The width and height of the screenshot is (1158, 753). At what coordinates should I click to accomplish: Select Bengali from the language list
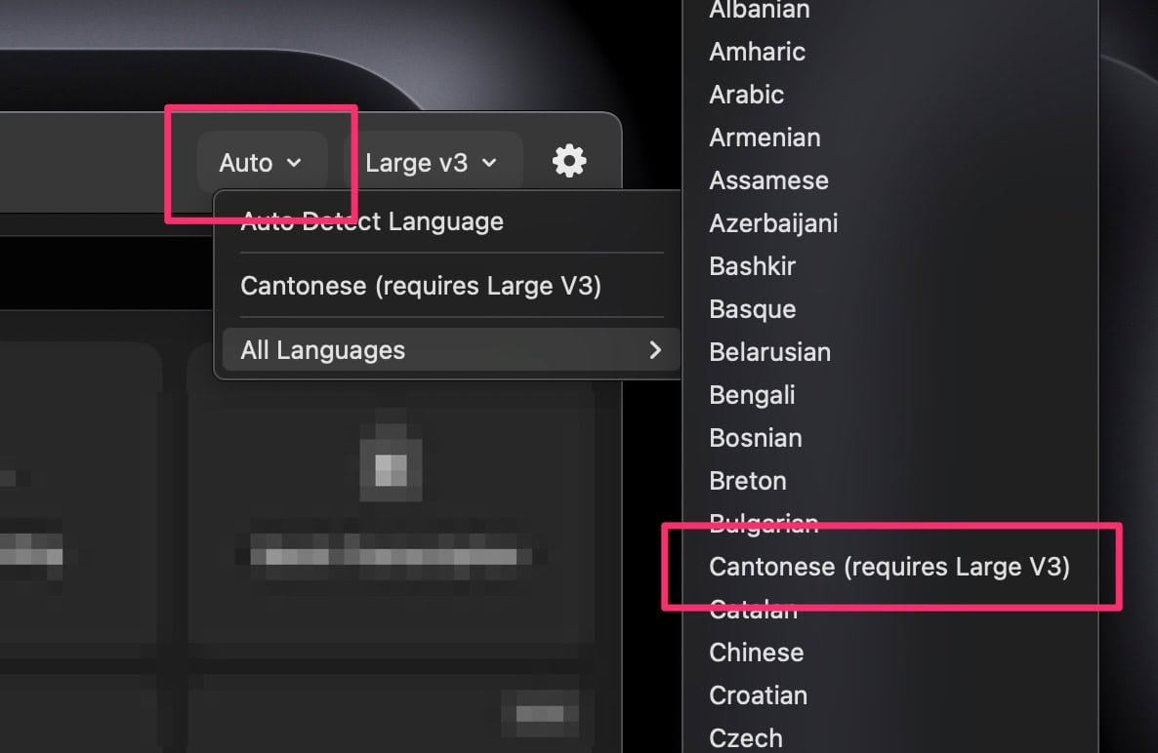point(752,395)
